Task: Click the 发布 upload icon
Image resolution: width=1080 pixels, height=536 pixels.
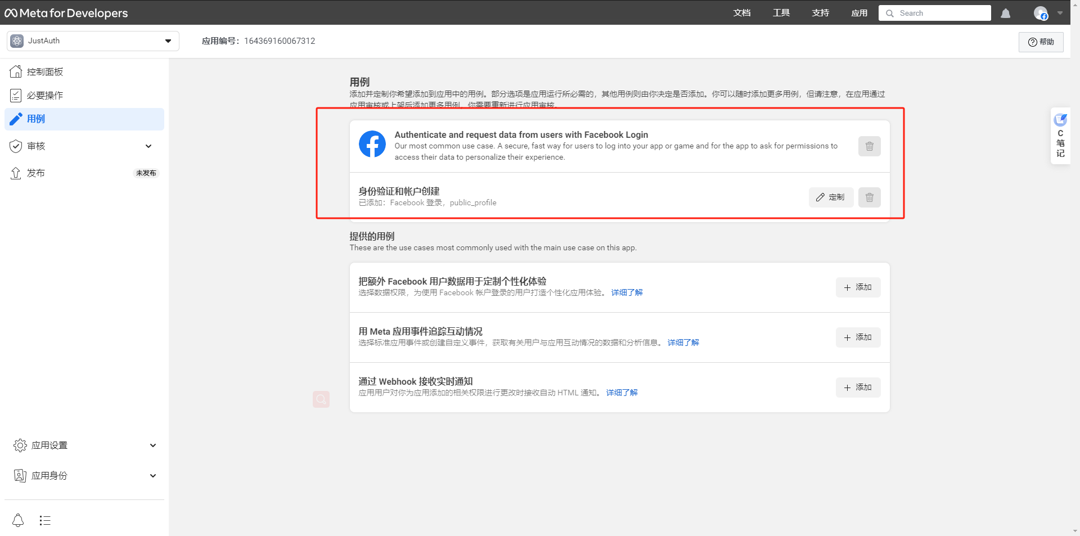Action: 16,173
